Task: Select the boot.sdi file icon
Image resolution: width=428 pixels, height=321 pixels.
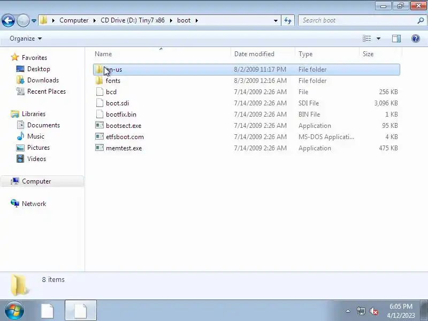Action: click(100, 103)
